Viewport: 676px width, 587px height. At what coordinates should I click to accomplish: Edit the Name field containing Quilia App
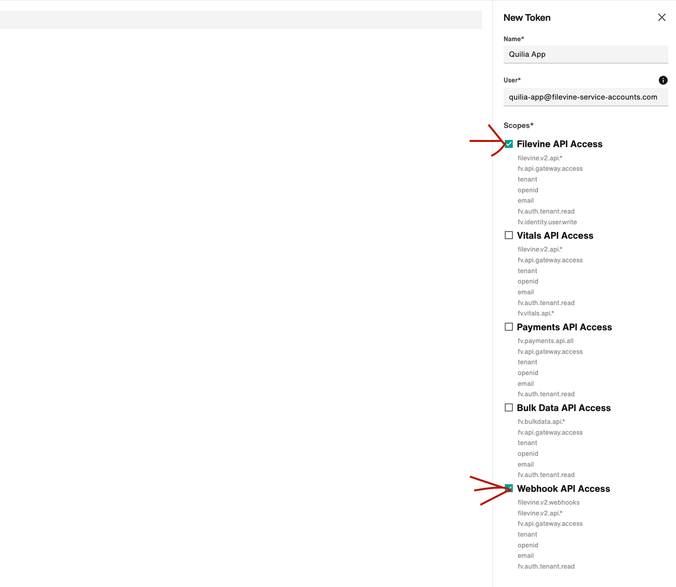pyautogui.click(x=586, y=54)
